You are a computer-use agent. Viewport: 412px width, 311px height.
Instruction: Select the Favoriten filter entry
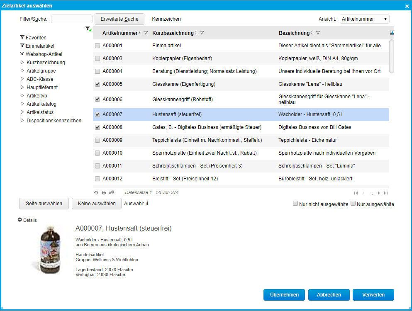pos(36,38)
